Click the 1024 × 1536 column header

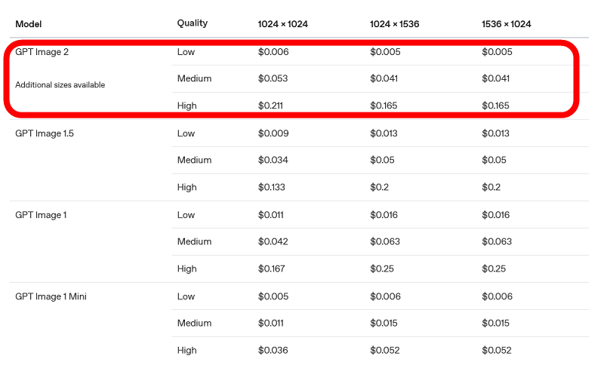pyautogui.click(x=394, y=24)
